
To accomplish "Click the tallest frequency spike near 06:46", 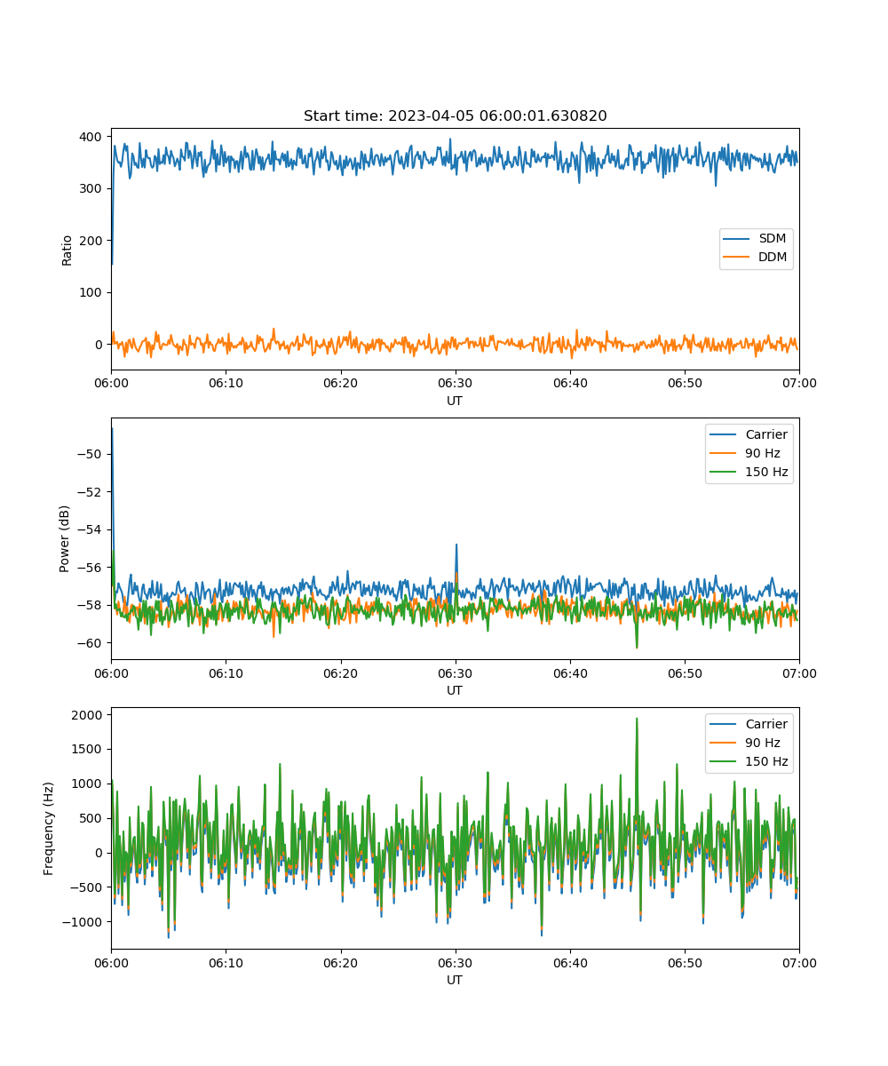I will 637,720.
